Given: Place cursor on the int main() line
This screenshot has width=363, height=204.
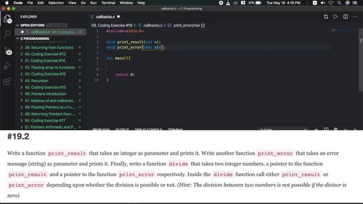Looking at the screenshot, I should [x=119, y=58].
